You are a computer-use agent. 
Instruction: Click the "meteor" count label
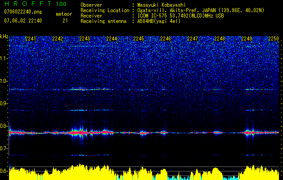click(64, 14)
